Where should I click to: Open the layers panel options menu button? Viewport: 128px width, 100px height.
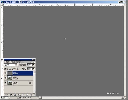point(34,62)
